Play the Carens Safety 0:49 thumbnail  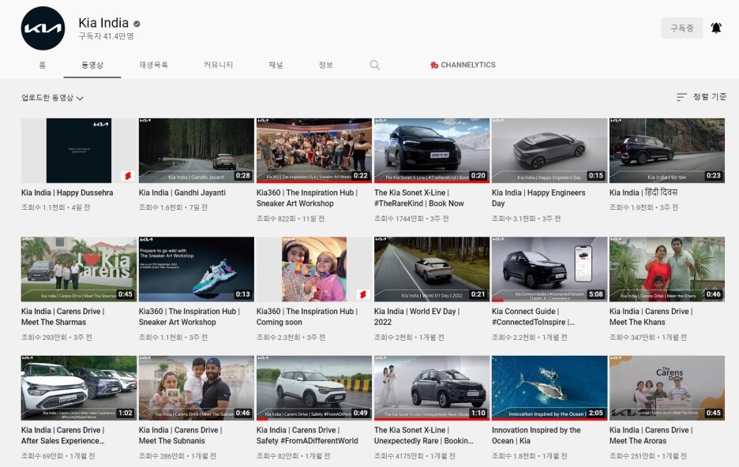point(314,388)
